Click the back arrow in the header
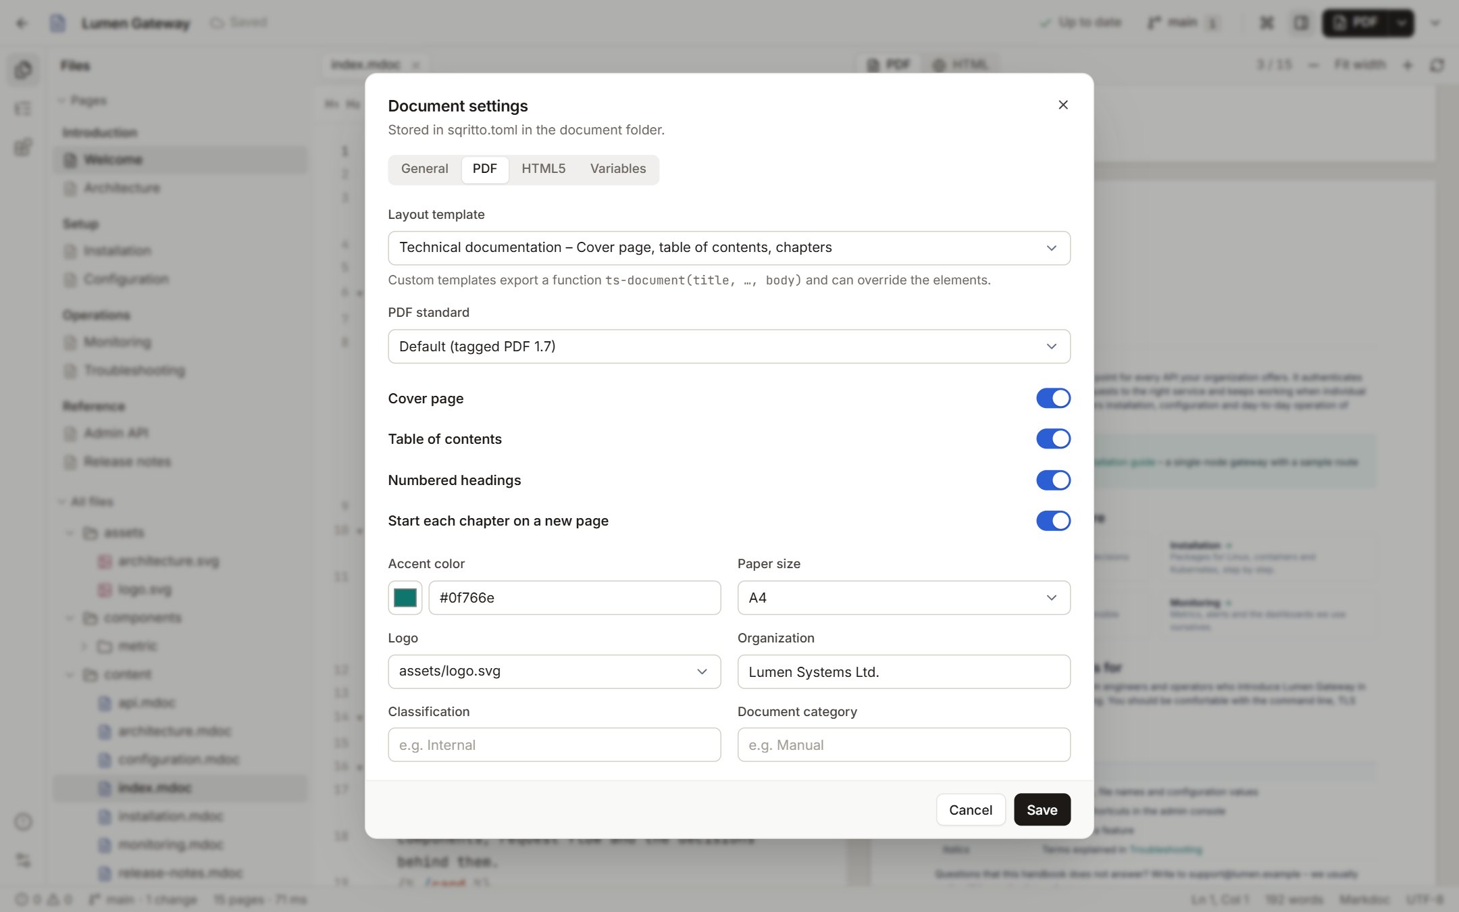Image resolution: width=1459 pixels, height=912 pixels. [x=22, y=23]
